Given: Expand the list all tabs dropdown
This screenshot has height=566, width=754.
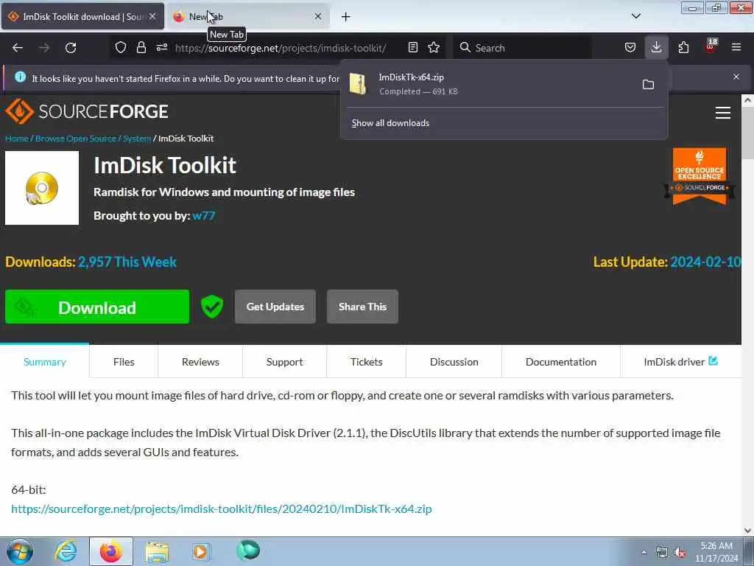Looking at the screenshot, I should coord(635,16).
